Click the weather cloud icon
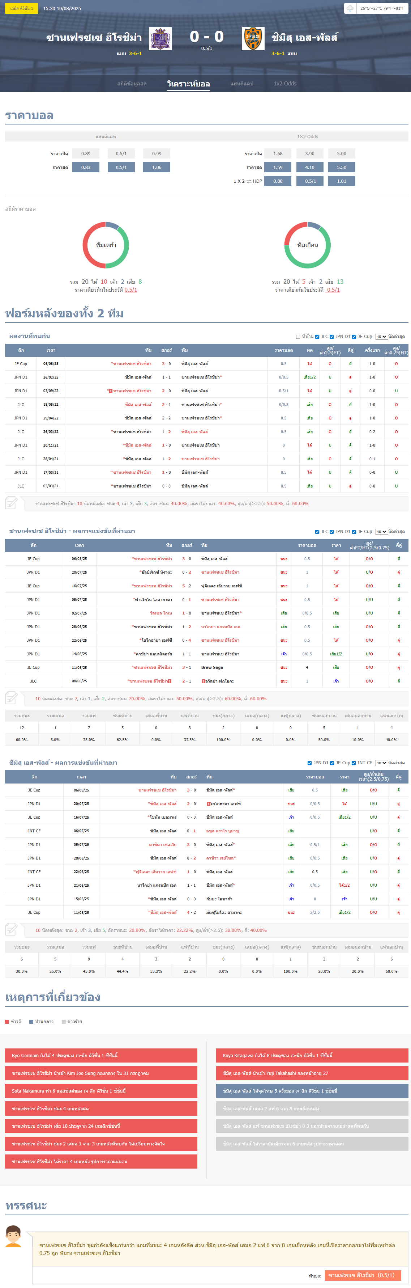 point(350,8)
